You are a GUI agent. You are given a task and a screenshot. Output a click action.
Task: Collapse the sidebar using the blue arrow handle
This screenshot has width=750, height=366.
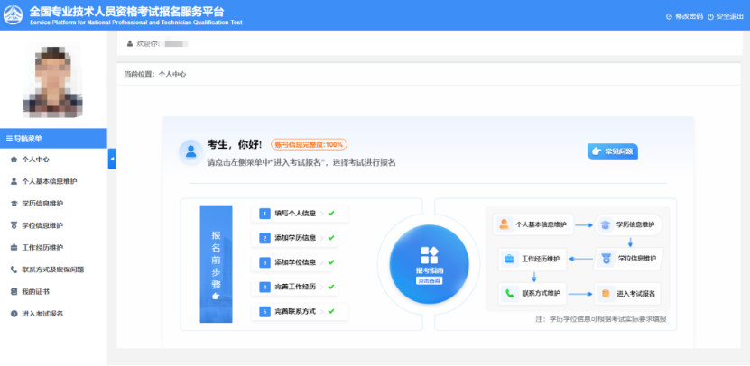(112, 159)
